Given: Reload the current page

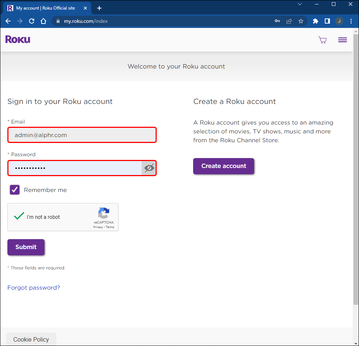Looking at the screenshot, I should tap(32, 21).
